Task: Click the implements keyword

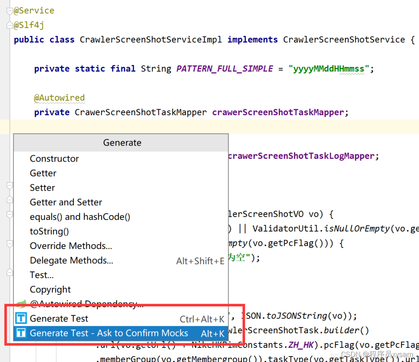Action: (253, 40)
